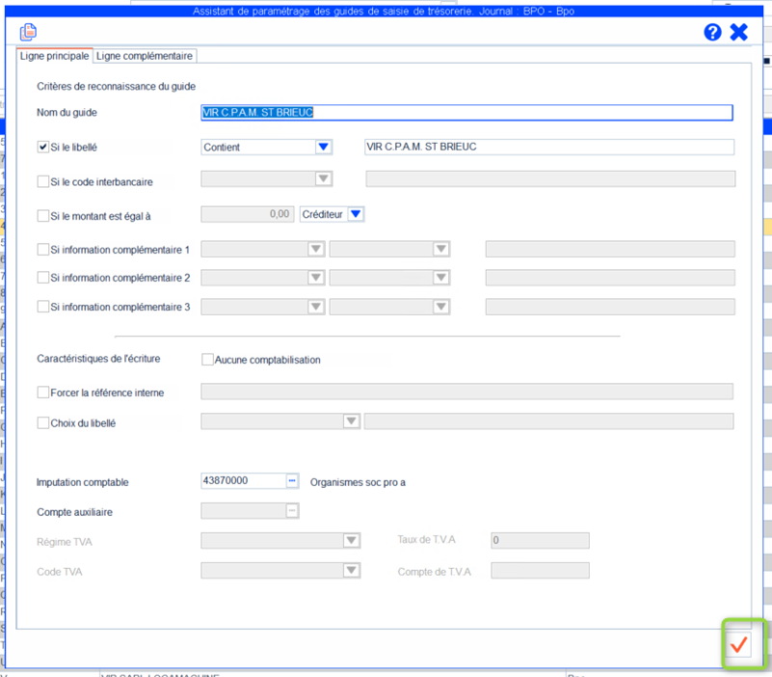Enable 'Forcer la référence interne' option
The image size is (772, 677).
(x=42, y=393)
